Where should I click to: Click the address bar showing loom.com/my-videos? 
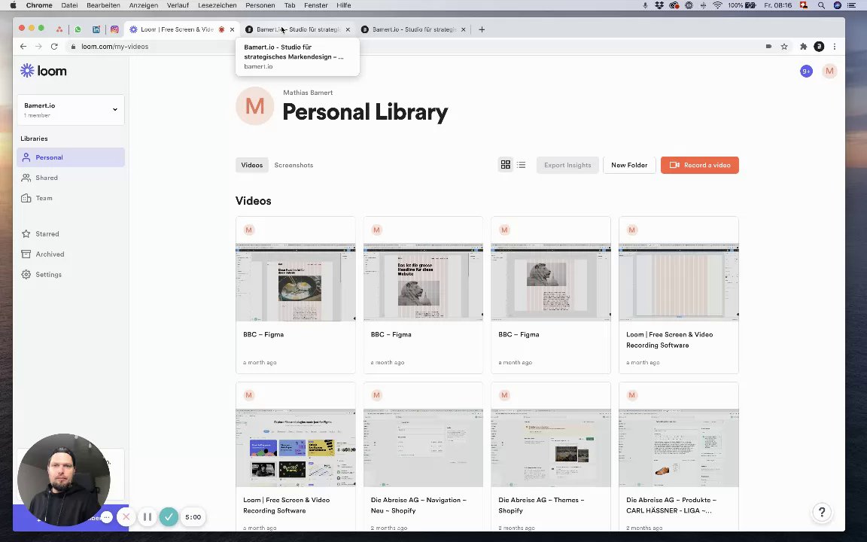(x=115, y=47)
